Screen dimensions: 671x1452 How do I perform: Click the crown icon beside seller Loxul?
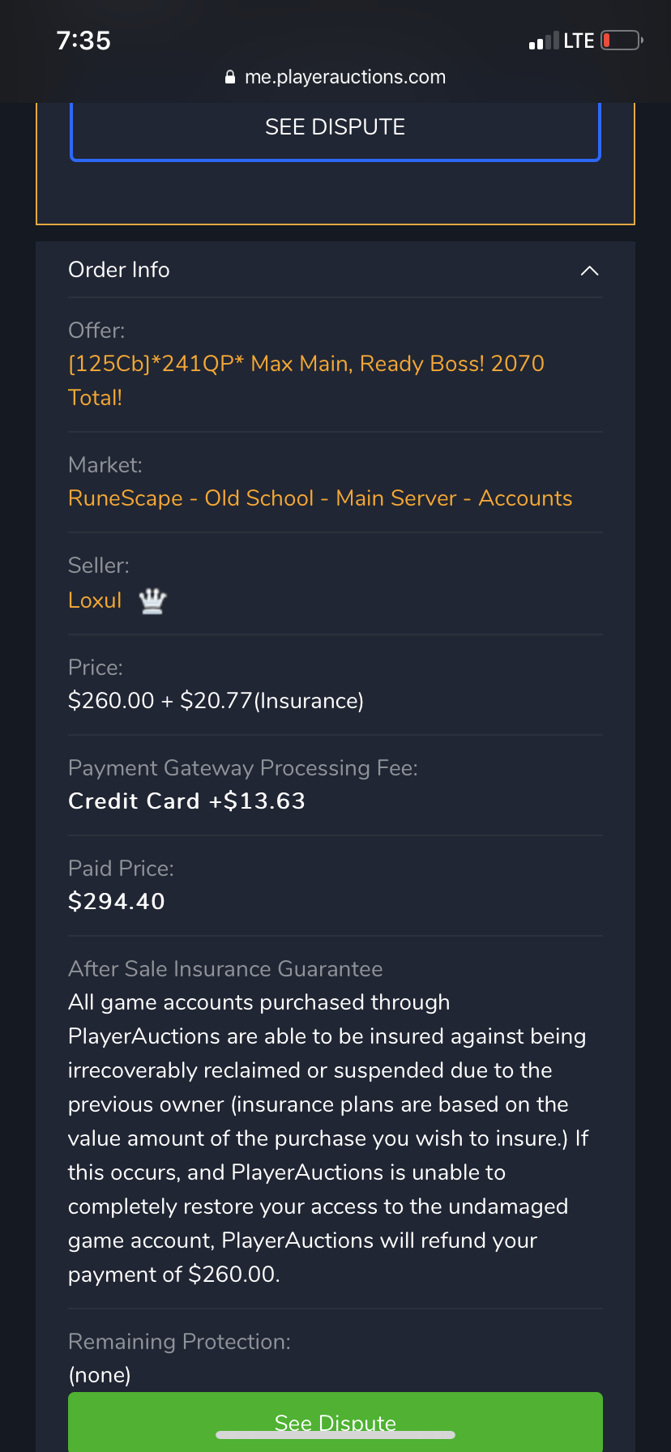[152, 601]
